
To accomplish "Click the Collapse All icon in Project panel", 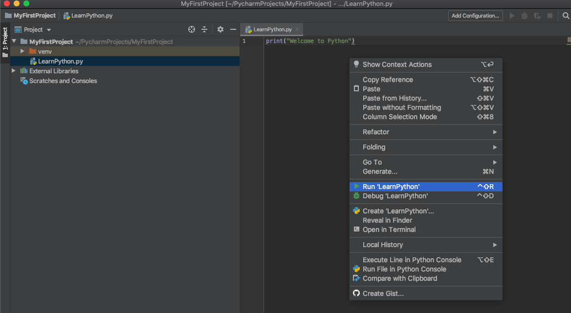I will [x=204, y=29].
